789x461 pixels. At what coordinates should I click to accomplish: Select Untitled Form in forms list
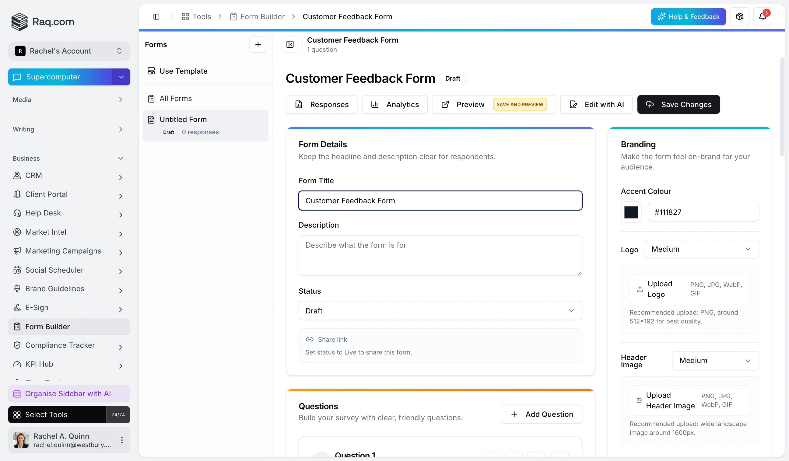tap(205, 126)
